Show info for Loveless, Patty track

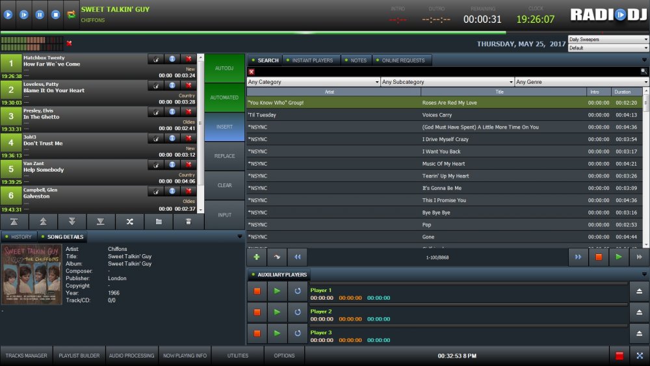coord(172,85)
